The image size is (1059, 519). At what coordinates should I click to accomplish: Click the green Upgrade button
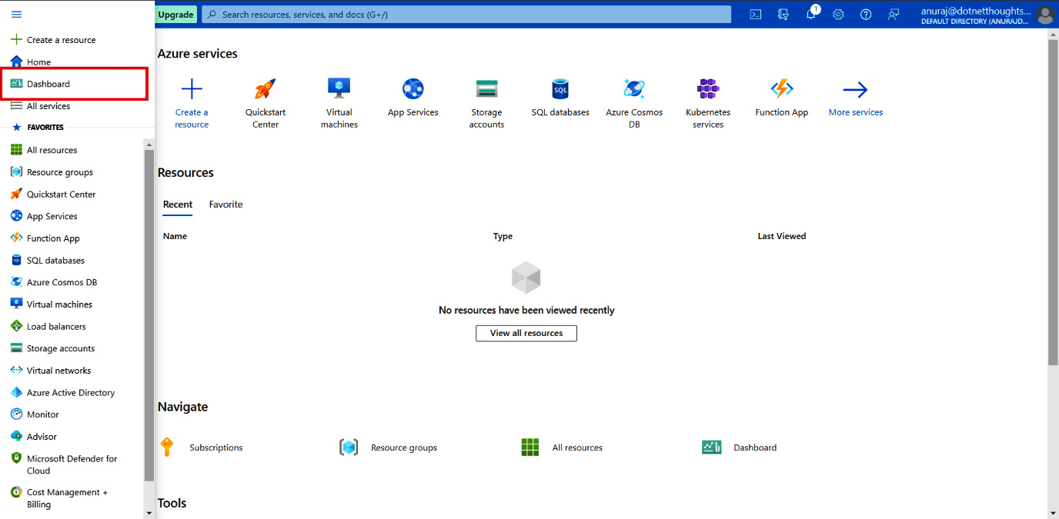click(x=176, y=15)
